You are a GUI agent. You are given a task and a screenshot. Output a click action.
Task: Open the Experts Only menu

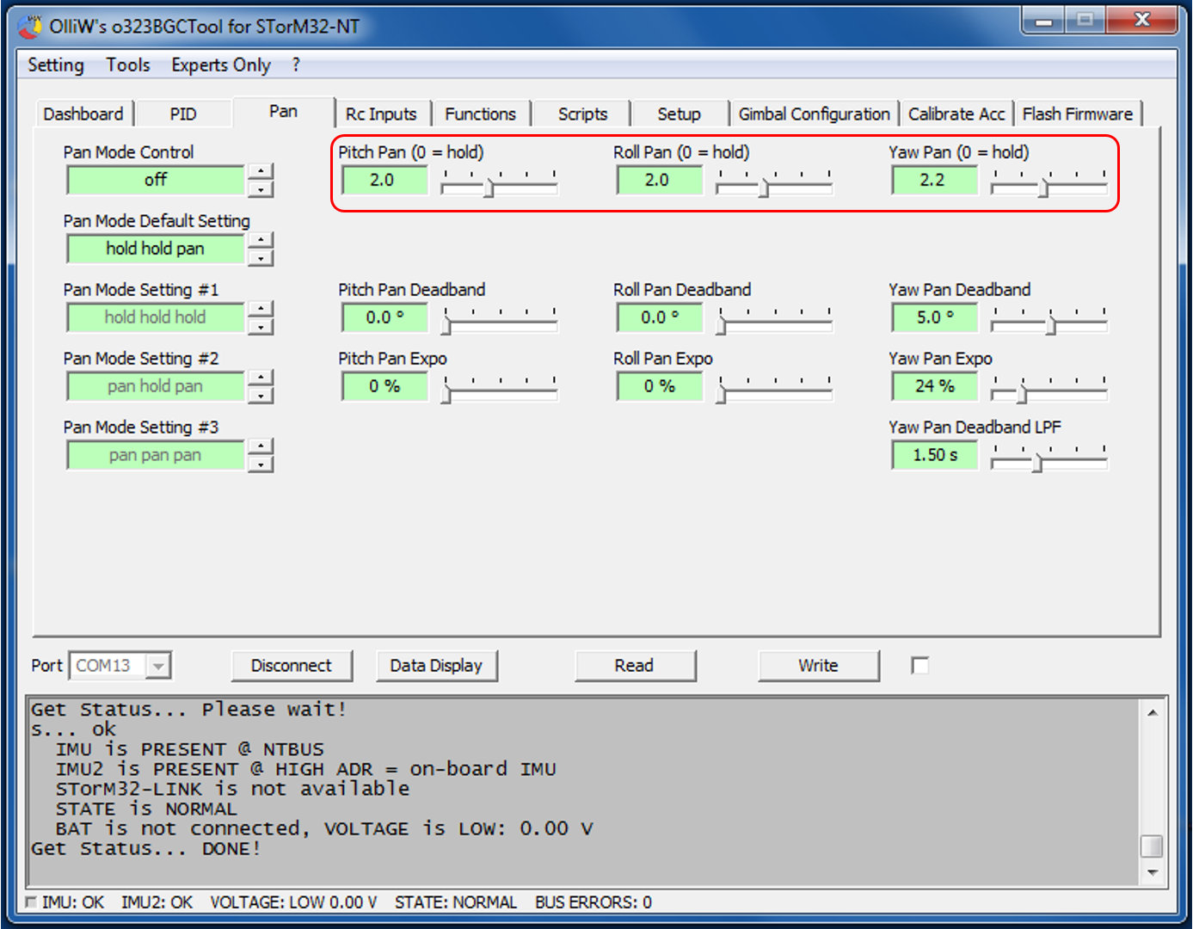click(x=220, y=65)
